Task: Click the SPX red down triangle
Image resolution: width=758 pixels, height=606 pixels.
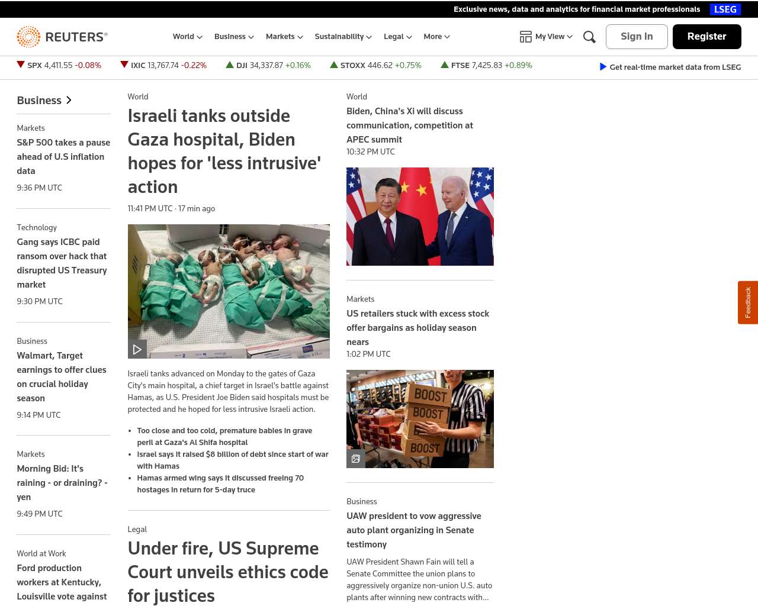Action: pos(21,65)
